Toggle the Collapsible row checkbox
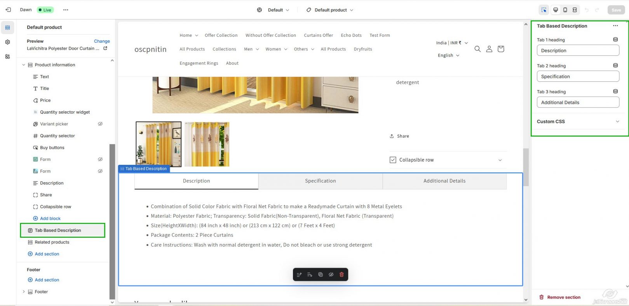The height and width of the screenshot is (306, 629). click(x=393, y=160)
